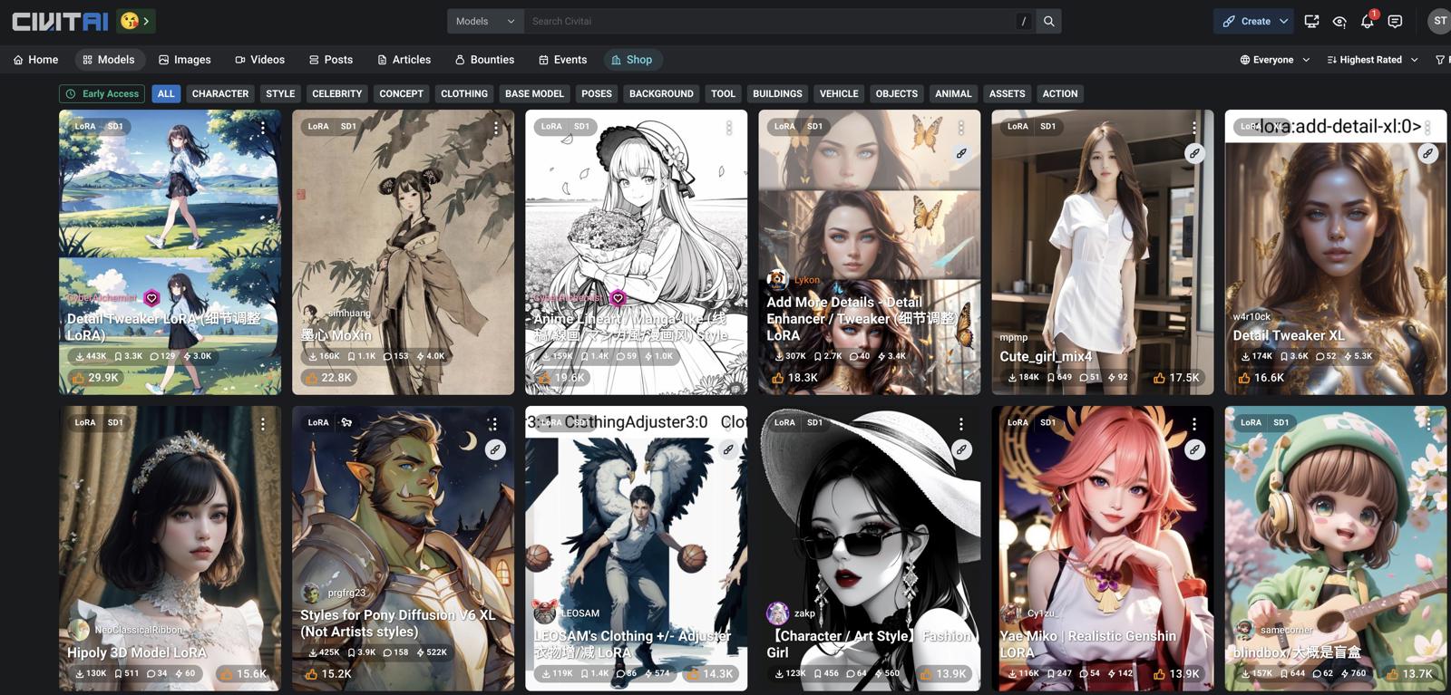Click creator name LEOSAM
Screen dimensions: 1451x695
(580, 613)
